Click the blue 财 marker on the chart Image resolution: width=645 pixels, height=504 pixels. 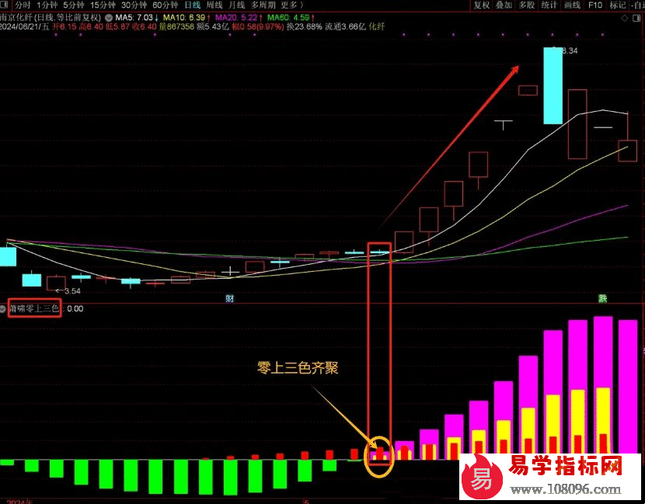[230, 299]
